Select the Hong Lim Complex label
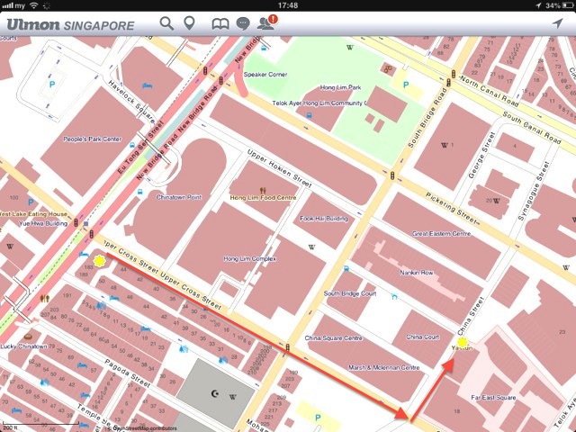 coord(250,258)
